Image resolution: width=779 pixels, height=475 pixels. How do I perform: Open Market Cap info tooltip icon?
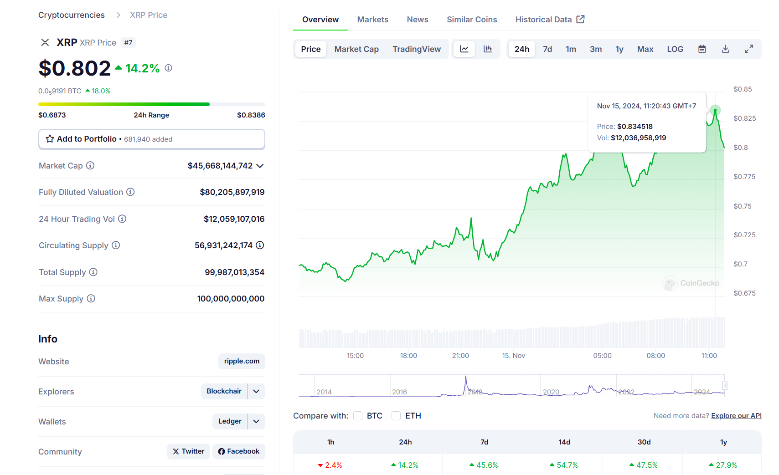click(90, 165)
